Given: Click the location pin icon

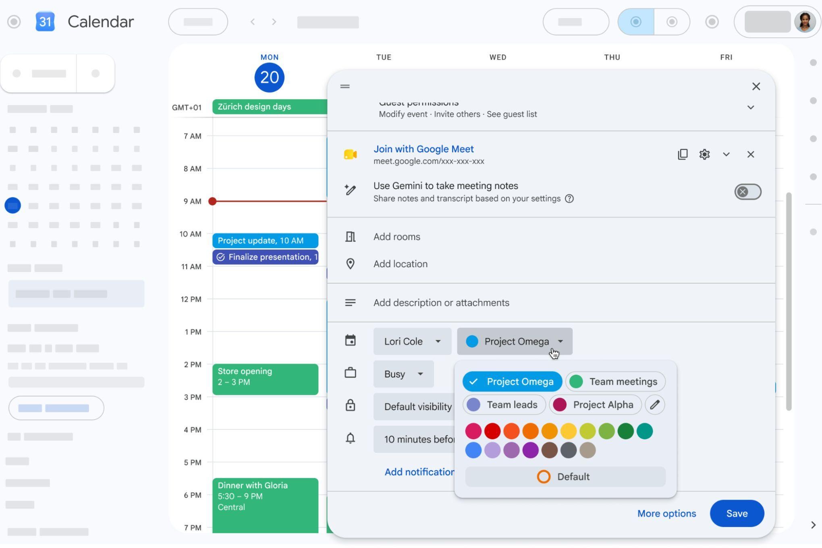Looking at the screenshot, I should [x=350, y=264].
